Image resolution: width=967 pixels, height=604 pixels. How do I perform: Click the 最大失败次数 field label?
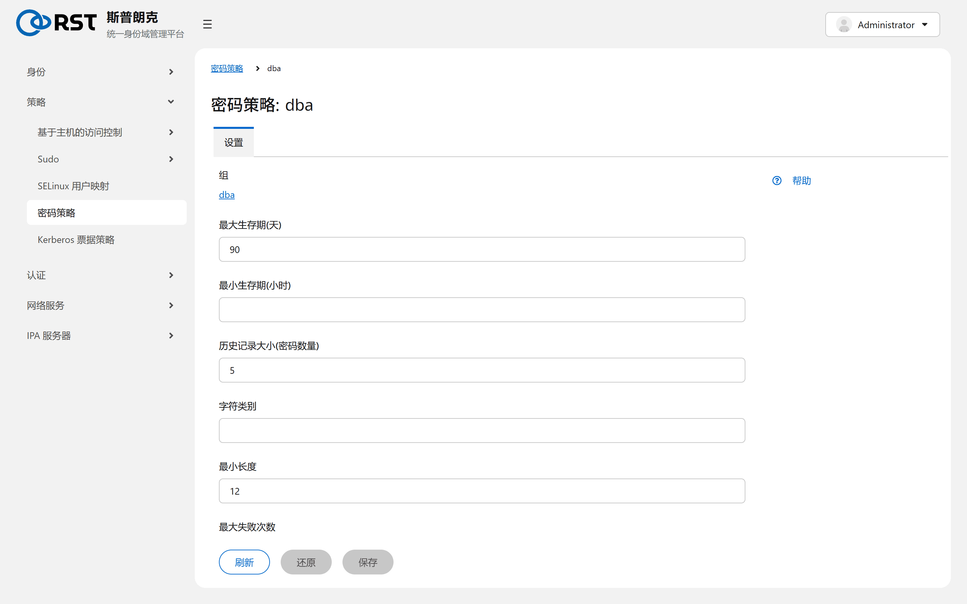tap(247, 527)
